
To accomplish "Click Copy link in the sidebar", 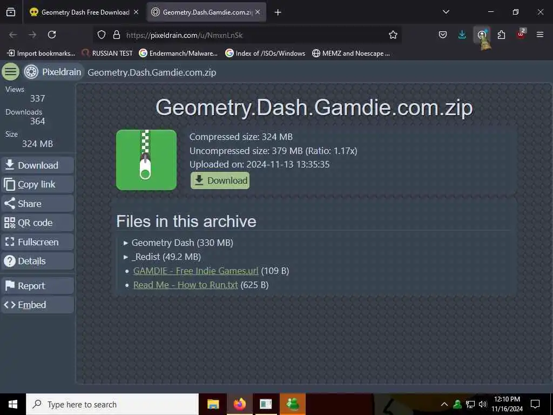I will tap(37, 184).
